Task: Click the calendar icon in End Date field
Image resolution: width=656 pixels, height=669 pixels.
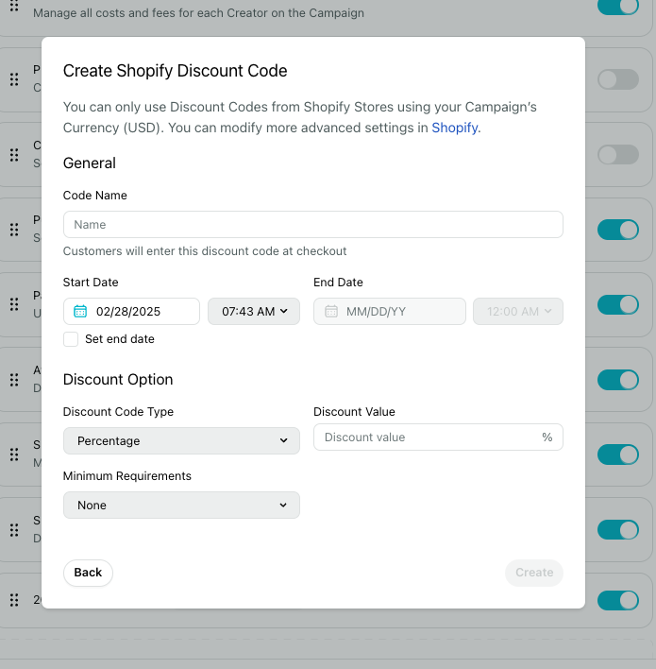Action: click(331, 312)
